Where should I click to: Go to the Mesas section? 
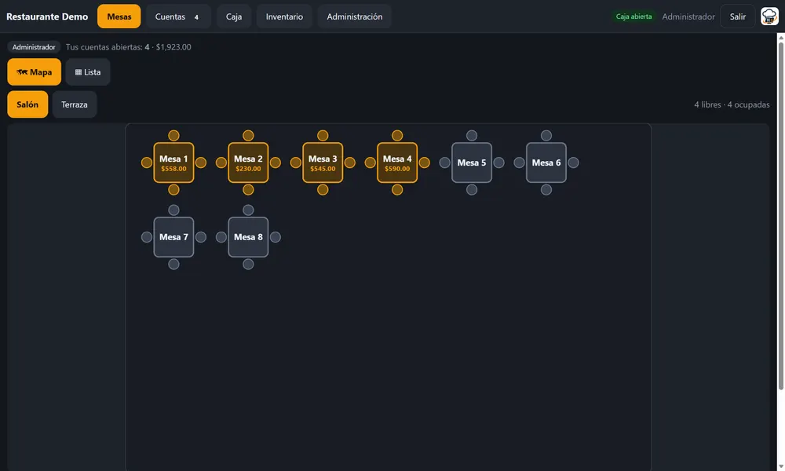click(x=119, y=16)
